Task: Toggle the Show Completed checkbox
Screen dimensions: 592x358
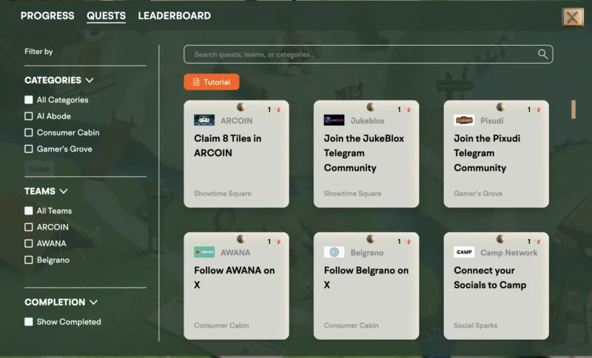Action: [x=29, y=322]
